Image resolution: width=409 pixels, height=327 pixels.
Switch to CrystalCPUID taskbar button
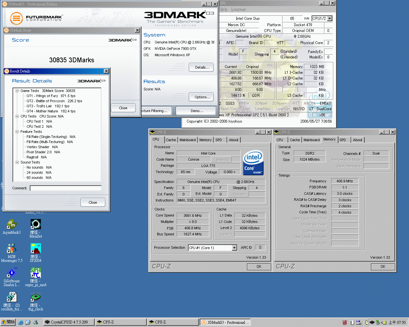coord(69,322)
